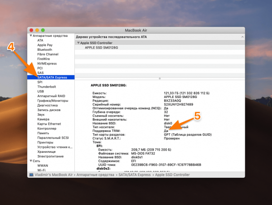Open Устройство чтения к... sidebar entry
The height and width of the screenshot is (205, 272).
[55, 147]
